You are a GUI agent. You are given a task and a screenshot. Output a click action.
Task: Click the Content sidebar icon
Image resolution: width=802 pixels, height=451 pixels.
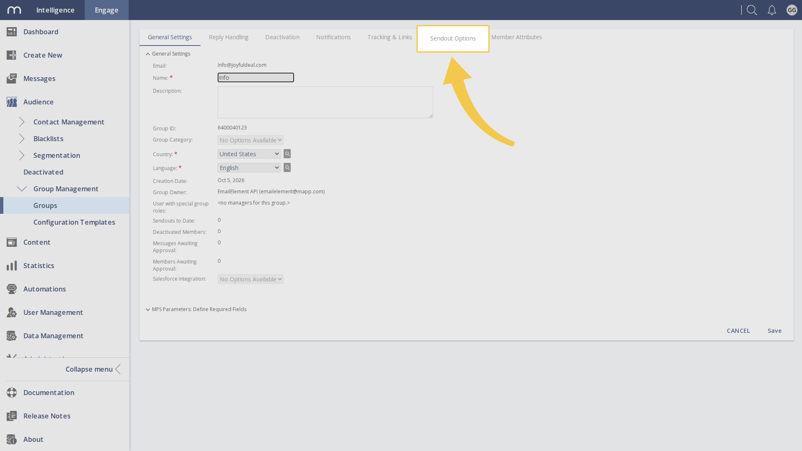pyautogui.click(x=12, y=242)
